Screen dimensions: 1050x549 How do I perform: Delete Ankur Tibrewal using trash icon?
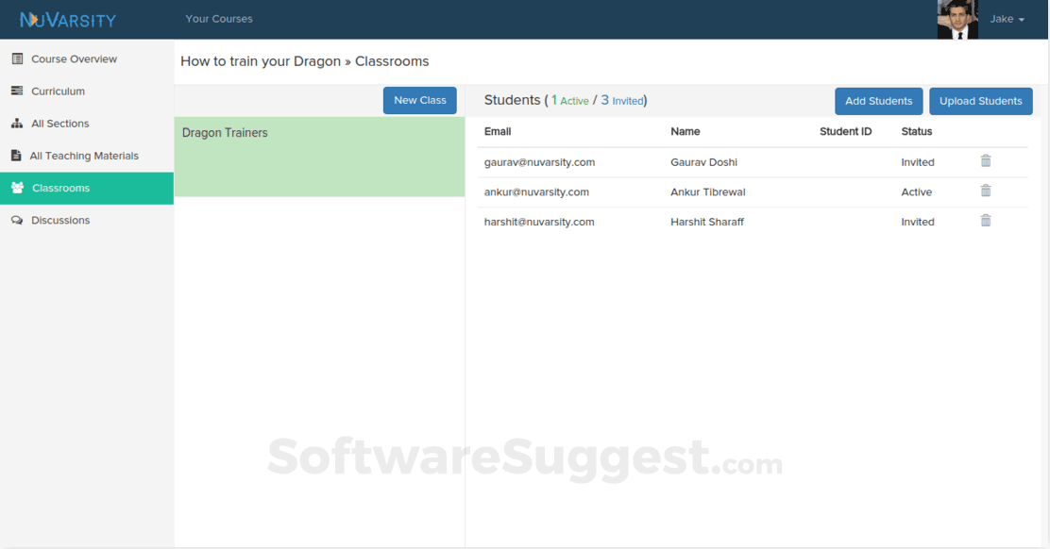point(986,191)
